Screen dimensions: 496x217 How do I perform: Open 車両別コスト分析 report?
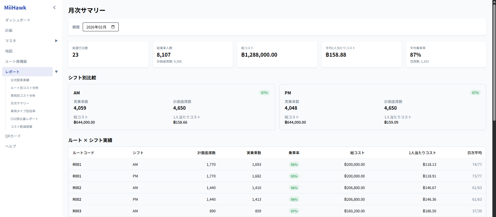pos(23,95)
